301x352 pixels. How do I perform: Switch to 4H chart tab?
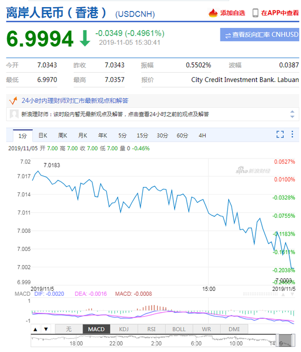[x=202, y=136]
